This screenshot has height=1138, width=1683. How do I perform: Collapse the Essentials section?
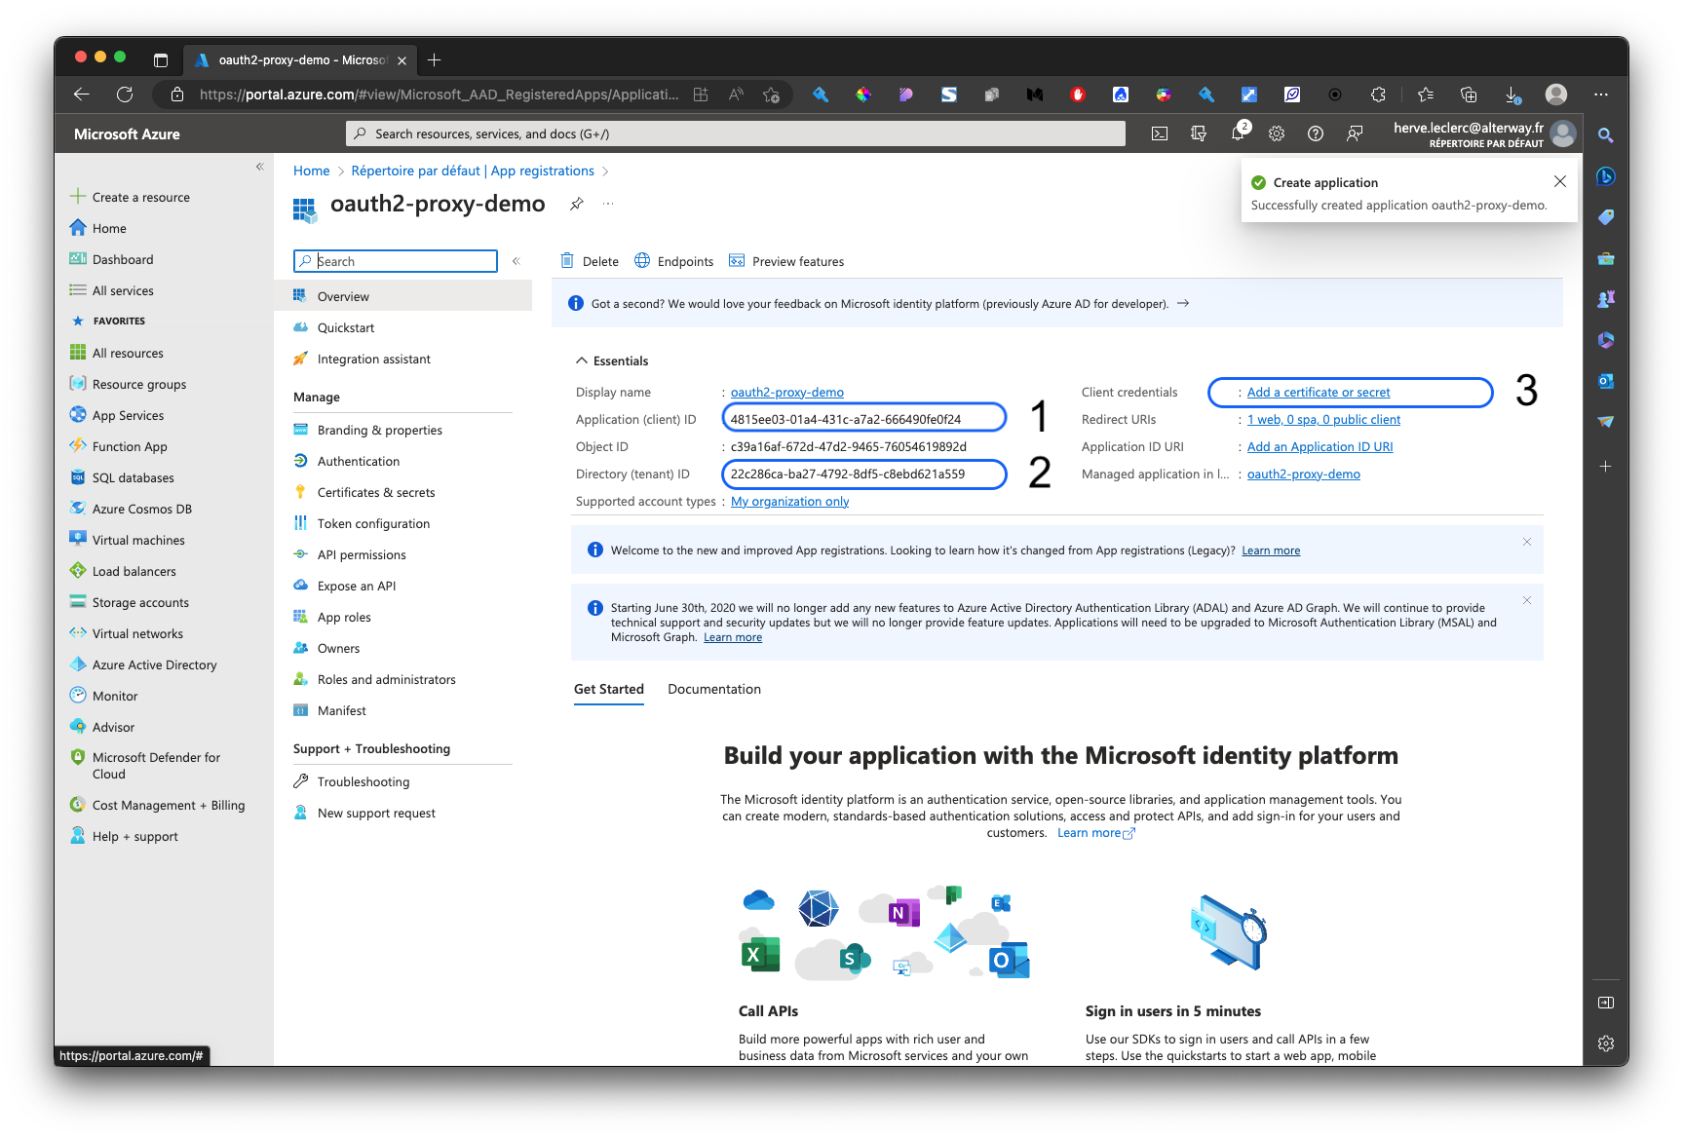(x=582, y=360)
